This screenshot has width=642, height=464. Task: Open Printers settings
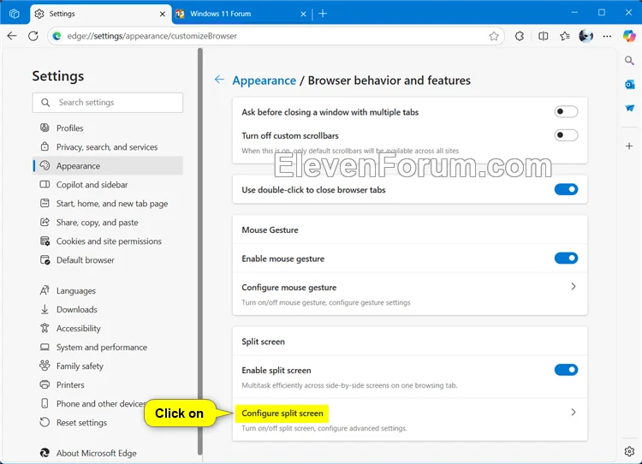(x=108, y=385)
